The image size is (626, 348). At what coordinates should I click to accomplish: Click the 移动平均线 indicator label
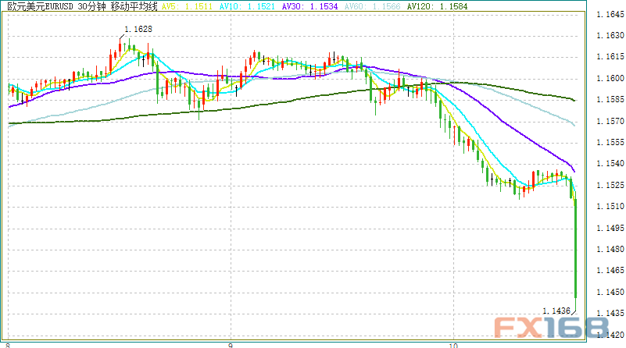tap(134, 6)
